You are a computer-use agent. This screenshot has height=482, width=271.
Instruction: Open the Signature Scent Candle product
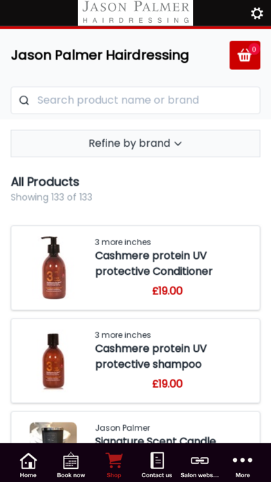point(135,427)
